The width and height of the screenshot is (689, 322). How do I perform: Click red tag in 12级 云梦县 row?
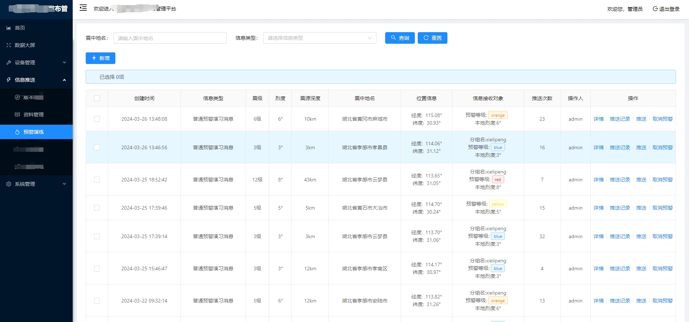coord(498,179)
